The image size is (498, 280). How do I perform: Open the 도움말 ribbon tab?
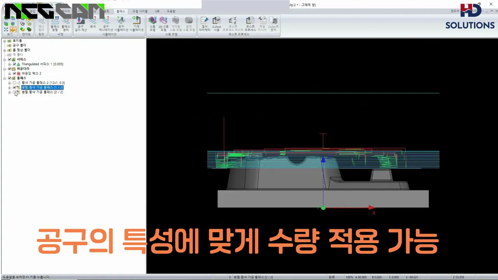pos(171,12)
